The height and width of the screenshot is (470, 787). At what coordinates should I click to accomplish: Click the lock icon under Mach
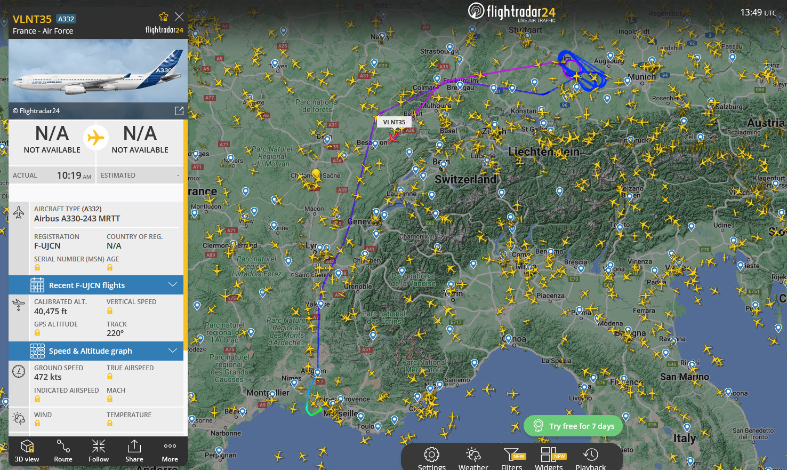(x=110, y=399)
